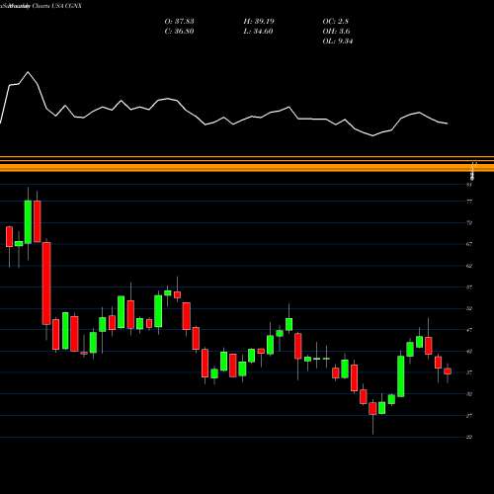The width and height of the screenshot is (494, 494).
Task: Click the 32 price axis label
Action: click(x=469, y=394)
